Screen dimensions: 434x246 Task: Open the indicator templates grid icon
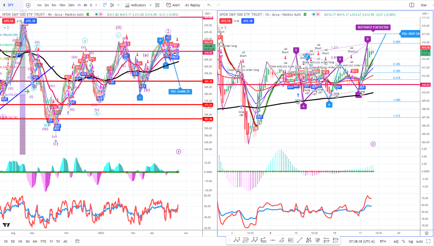157,5
